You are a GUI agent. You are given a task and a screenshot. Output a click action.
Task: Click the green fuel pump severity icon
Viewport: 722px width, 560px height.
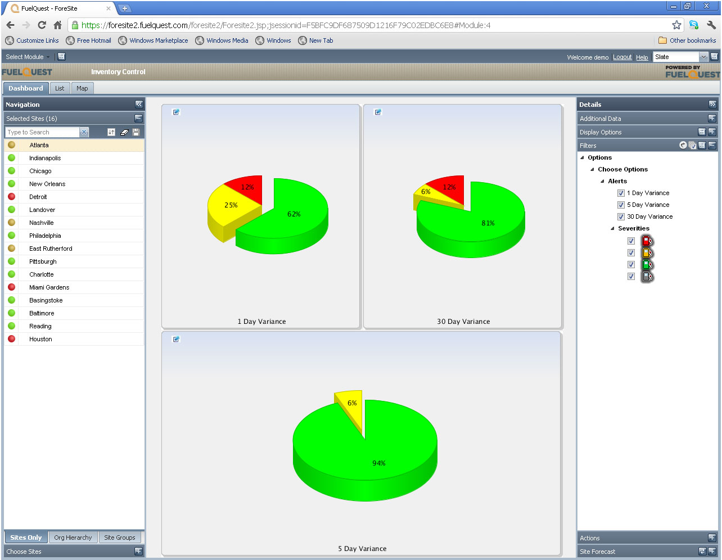(648, 264)
